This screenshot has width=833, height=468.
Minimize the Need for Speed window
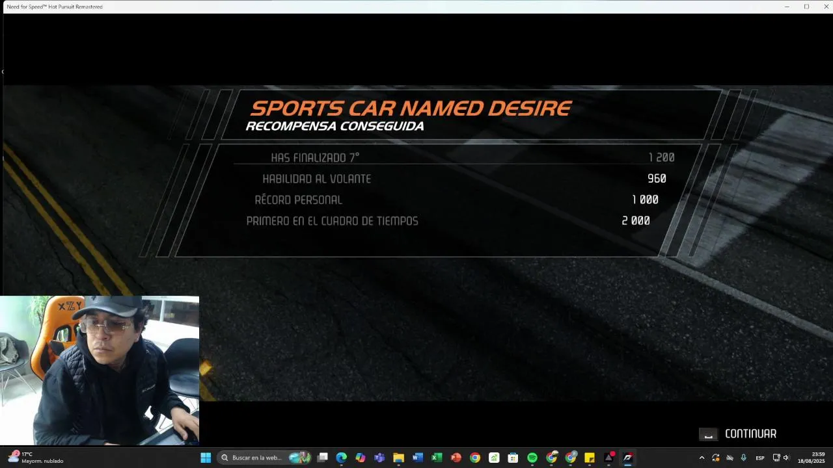pyautogui.click(x=787, y=6)
